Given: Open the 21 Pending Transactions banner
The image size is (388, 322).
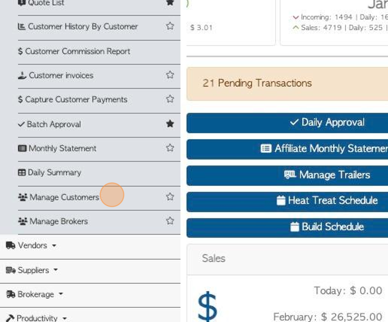Looking at the screenshot, I should (287, 84).
